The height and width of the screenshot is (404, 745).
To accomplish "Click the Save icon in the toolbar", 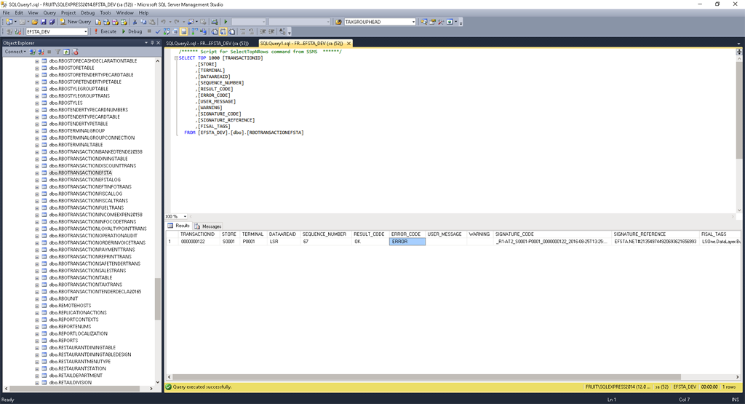I will coord(43,22).
